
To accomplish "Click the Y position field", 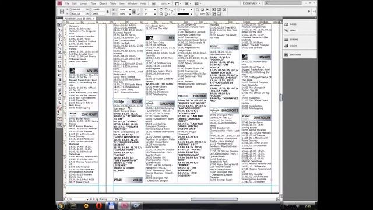I will click(x=78, y=14).
